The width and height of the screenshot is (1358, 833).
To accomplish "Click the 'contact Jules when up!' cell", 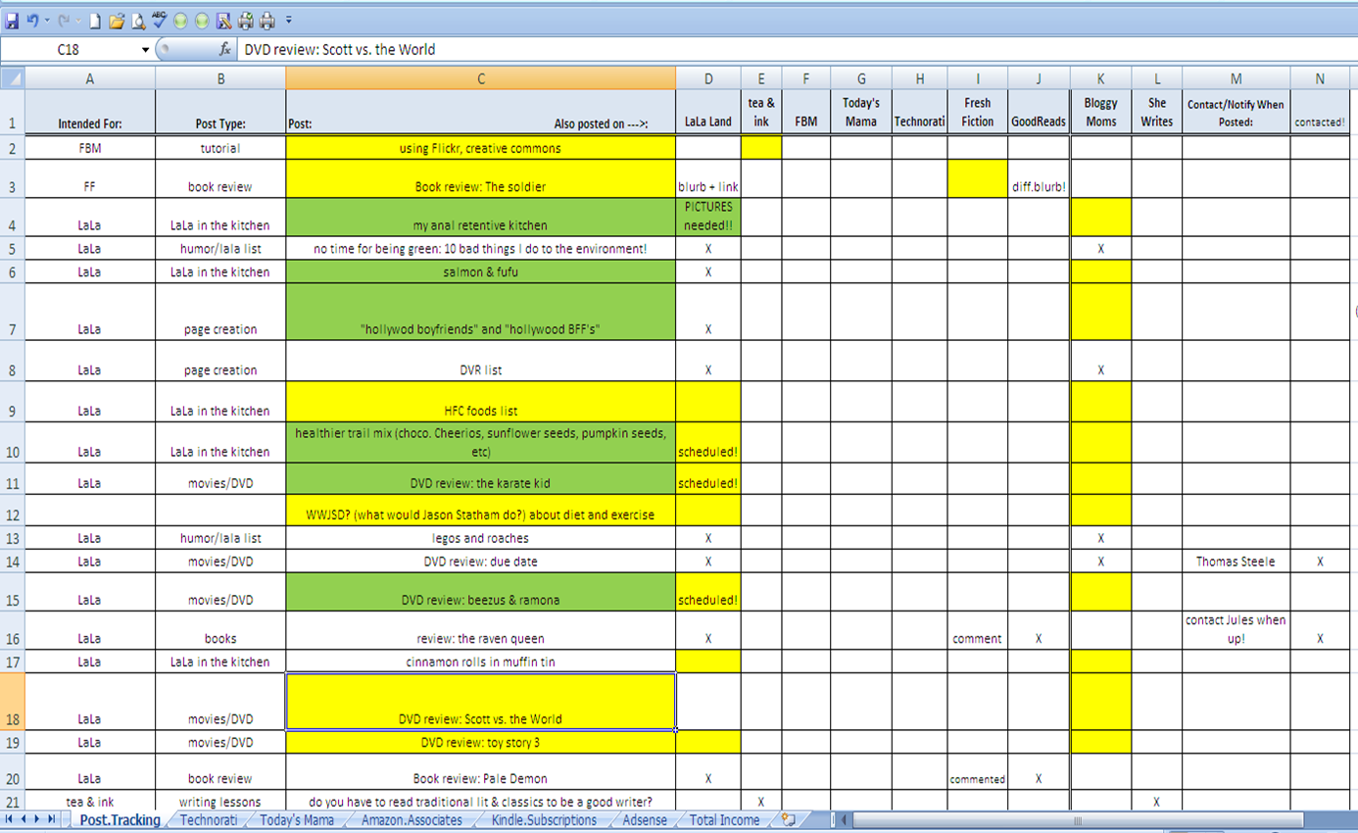I will pyautogui.click(x=1236, y=630).
